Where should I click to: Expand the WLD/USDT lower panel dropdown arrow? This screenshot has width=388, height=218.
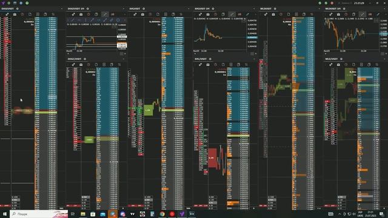click(384, 59)
